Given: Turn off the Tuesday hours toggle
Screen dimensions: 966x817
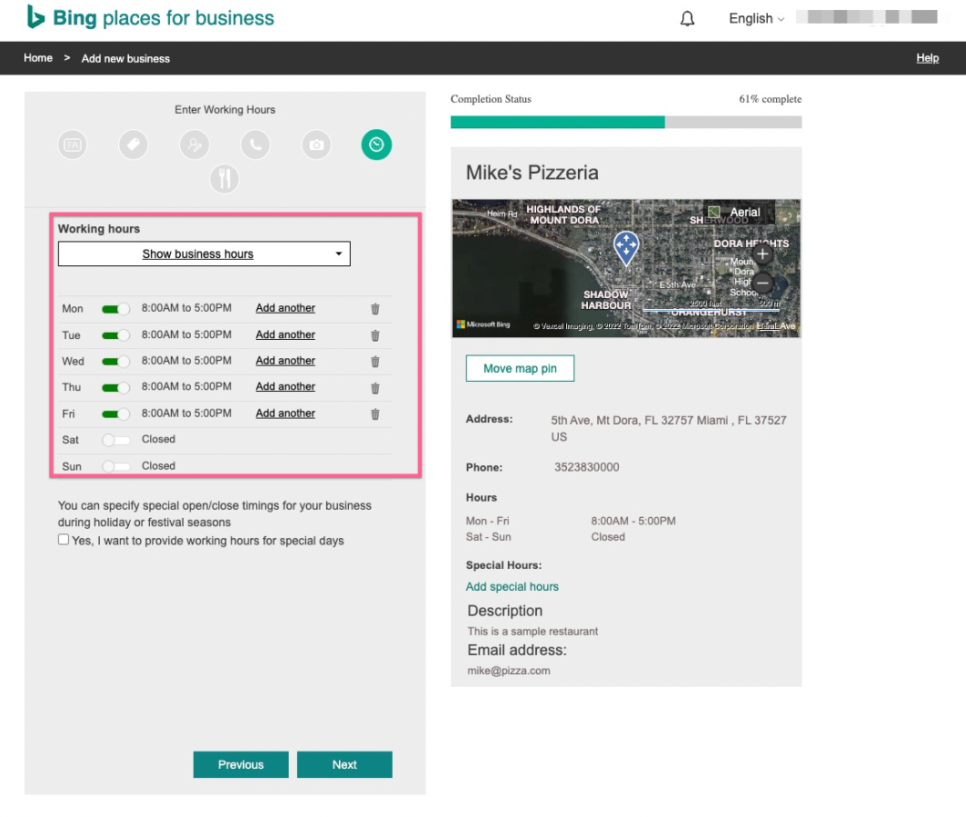Looking at the screenshot, I should (115, 335).
